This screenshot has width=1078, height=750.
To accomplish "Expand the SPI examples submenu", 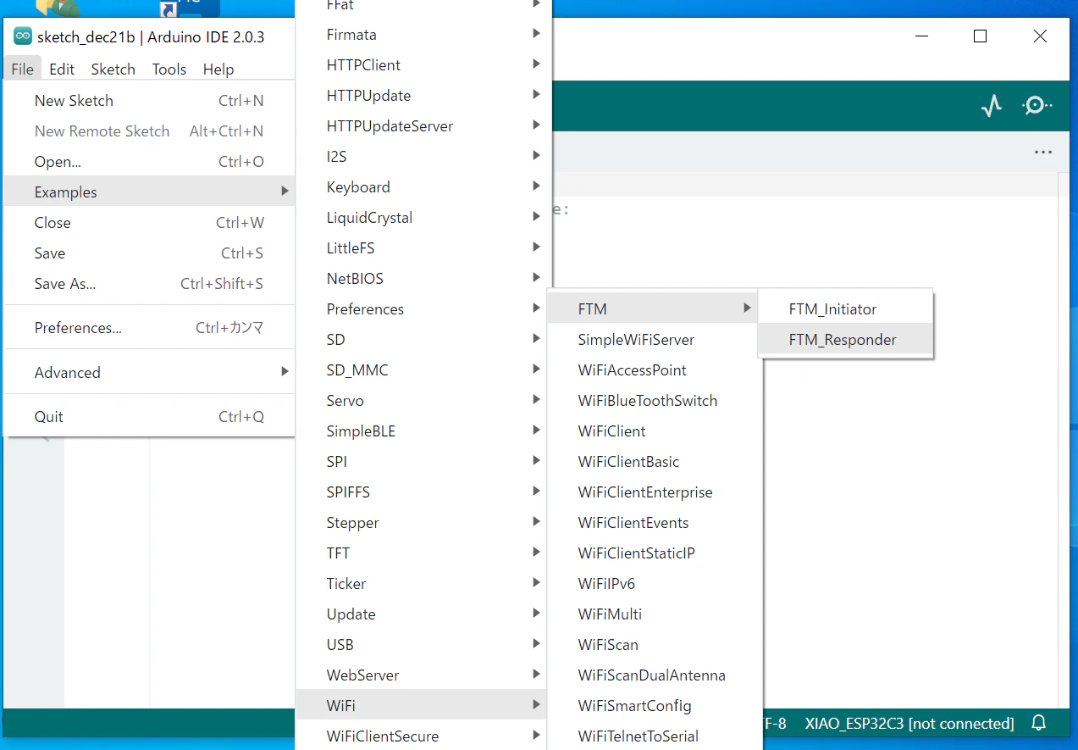I will (x=423, y=462).
